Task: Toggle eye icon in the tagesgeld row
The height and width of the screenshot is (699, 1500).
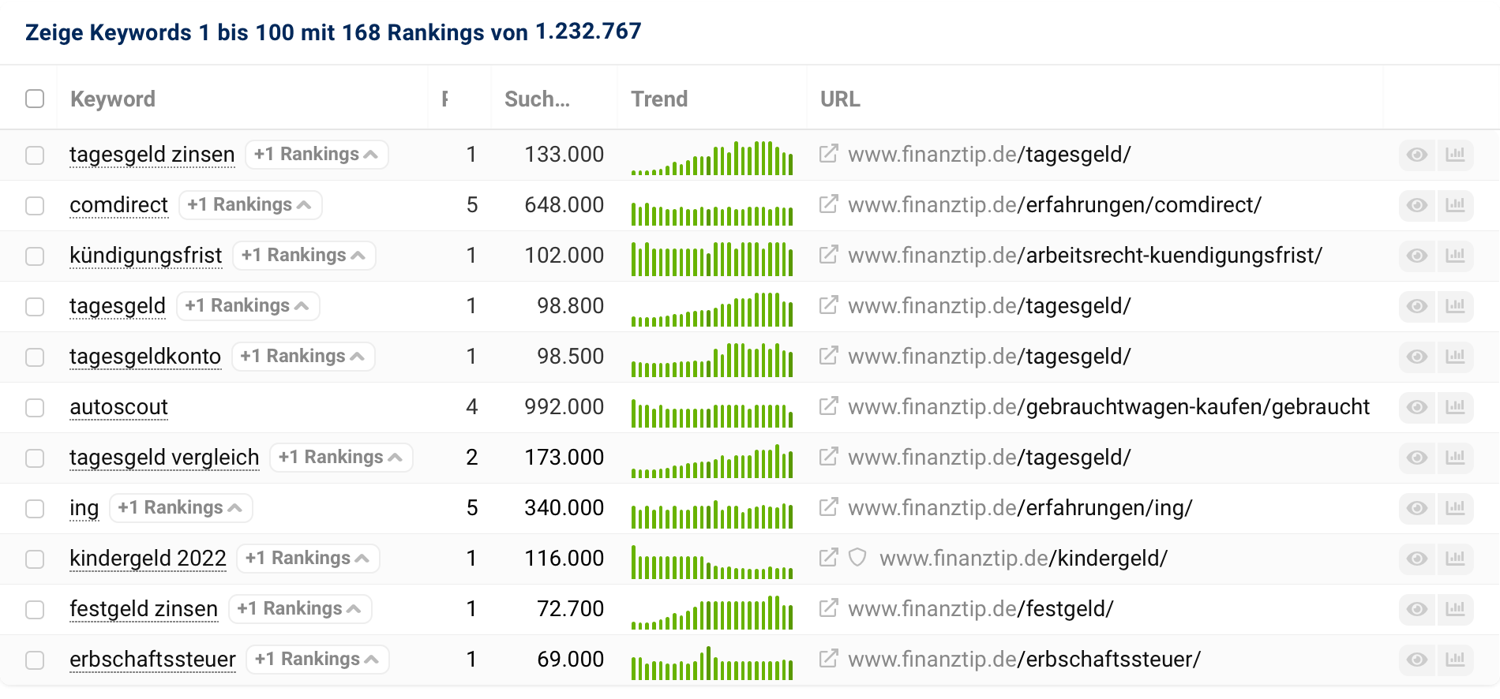Action: (1417, 306)
